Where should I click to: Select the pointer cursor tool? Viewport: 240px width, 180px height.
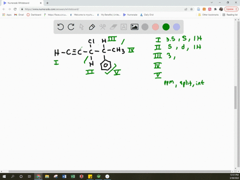tap(81, 27)
